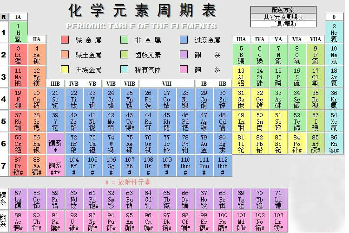349x233 pixels.
Task: Open the 工具/帮助 button
Action: click(x=283, y=24)
